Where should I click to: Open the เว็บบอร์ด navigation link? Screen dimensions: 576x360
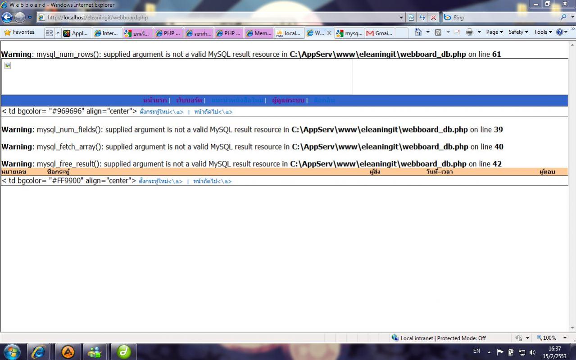pyautogui.click(x=189, y=100)
